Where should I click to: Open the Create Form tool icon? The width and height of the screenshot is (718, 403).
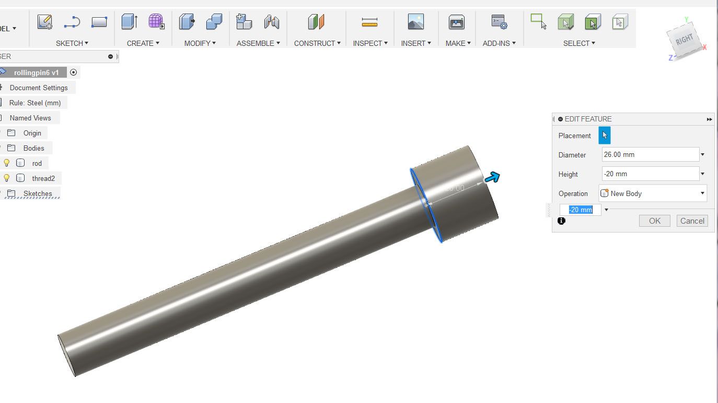coord(156,21)
